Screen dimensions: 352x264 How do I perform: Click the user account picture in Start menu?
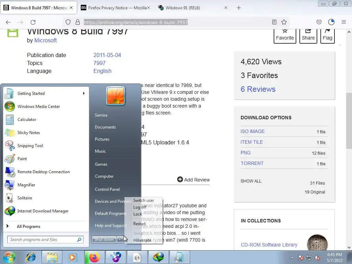coord(115,96)
